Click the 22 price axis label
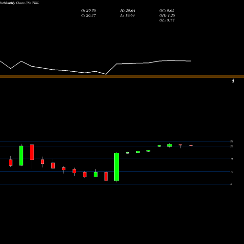Image resolution: width=244 pixels, height=244 pixels. pos(232,142)
